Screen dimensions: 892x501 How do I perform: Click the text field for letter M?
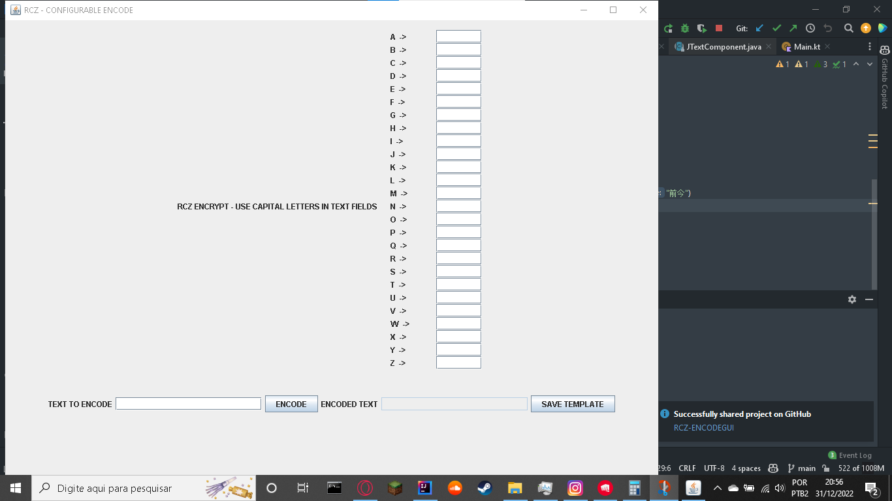click(x=458, y=193)
